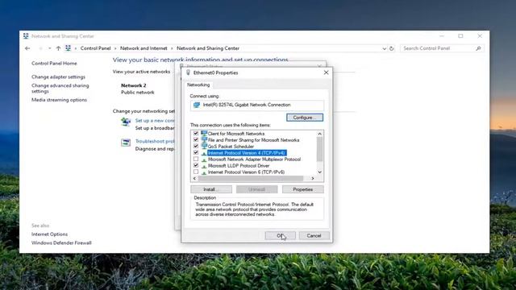Close the Ethernet0 Properties dialog
The height and width of the screenshot is (290, 516).
click(x=326, y=72)
